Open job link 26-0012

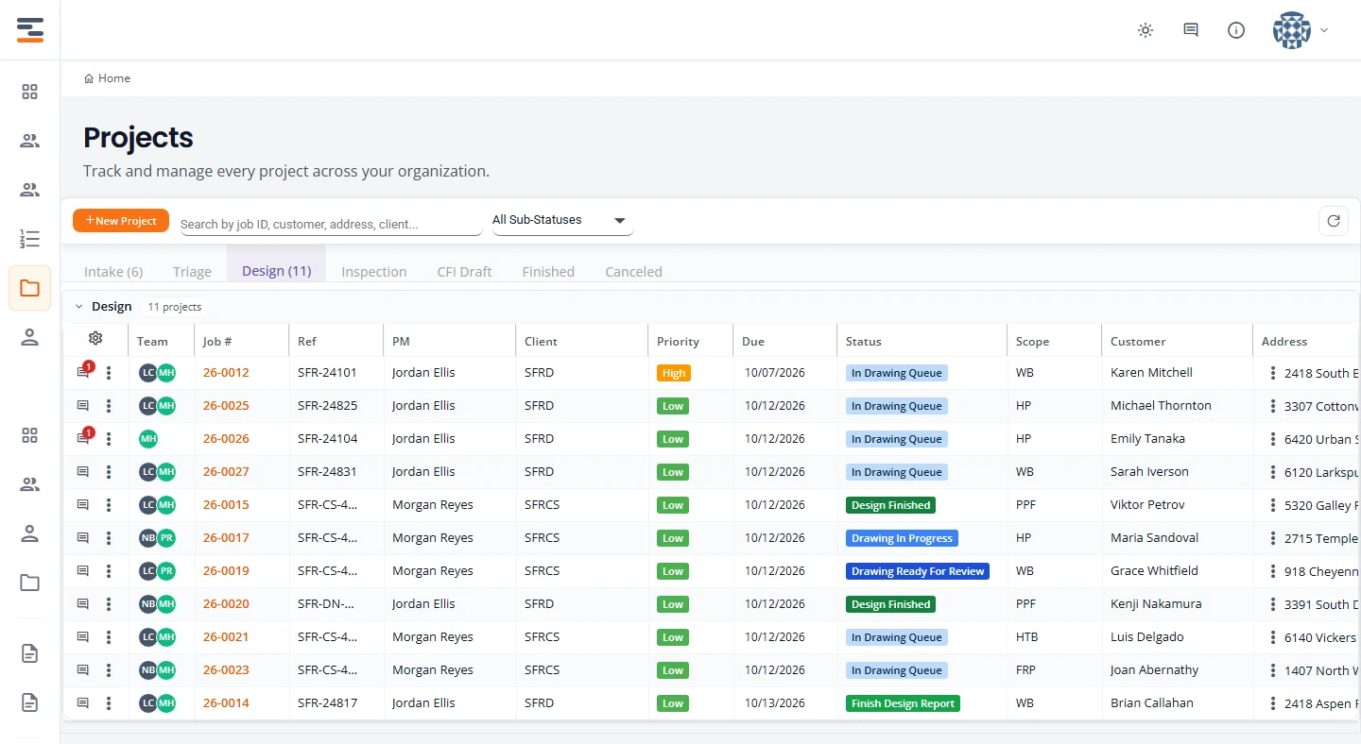226,373
